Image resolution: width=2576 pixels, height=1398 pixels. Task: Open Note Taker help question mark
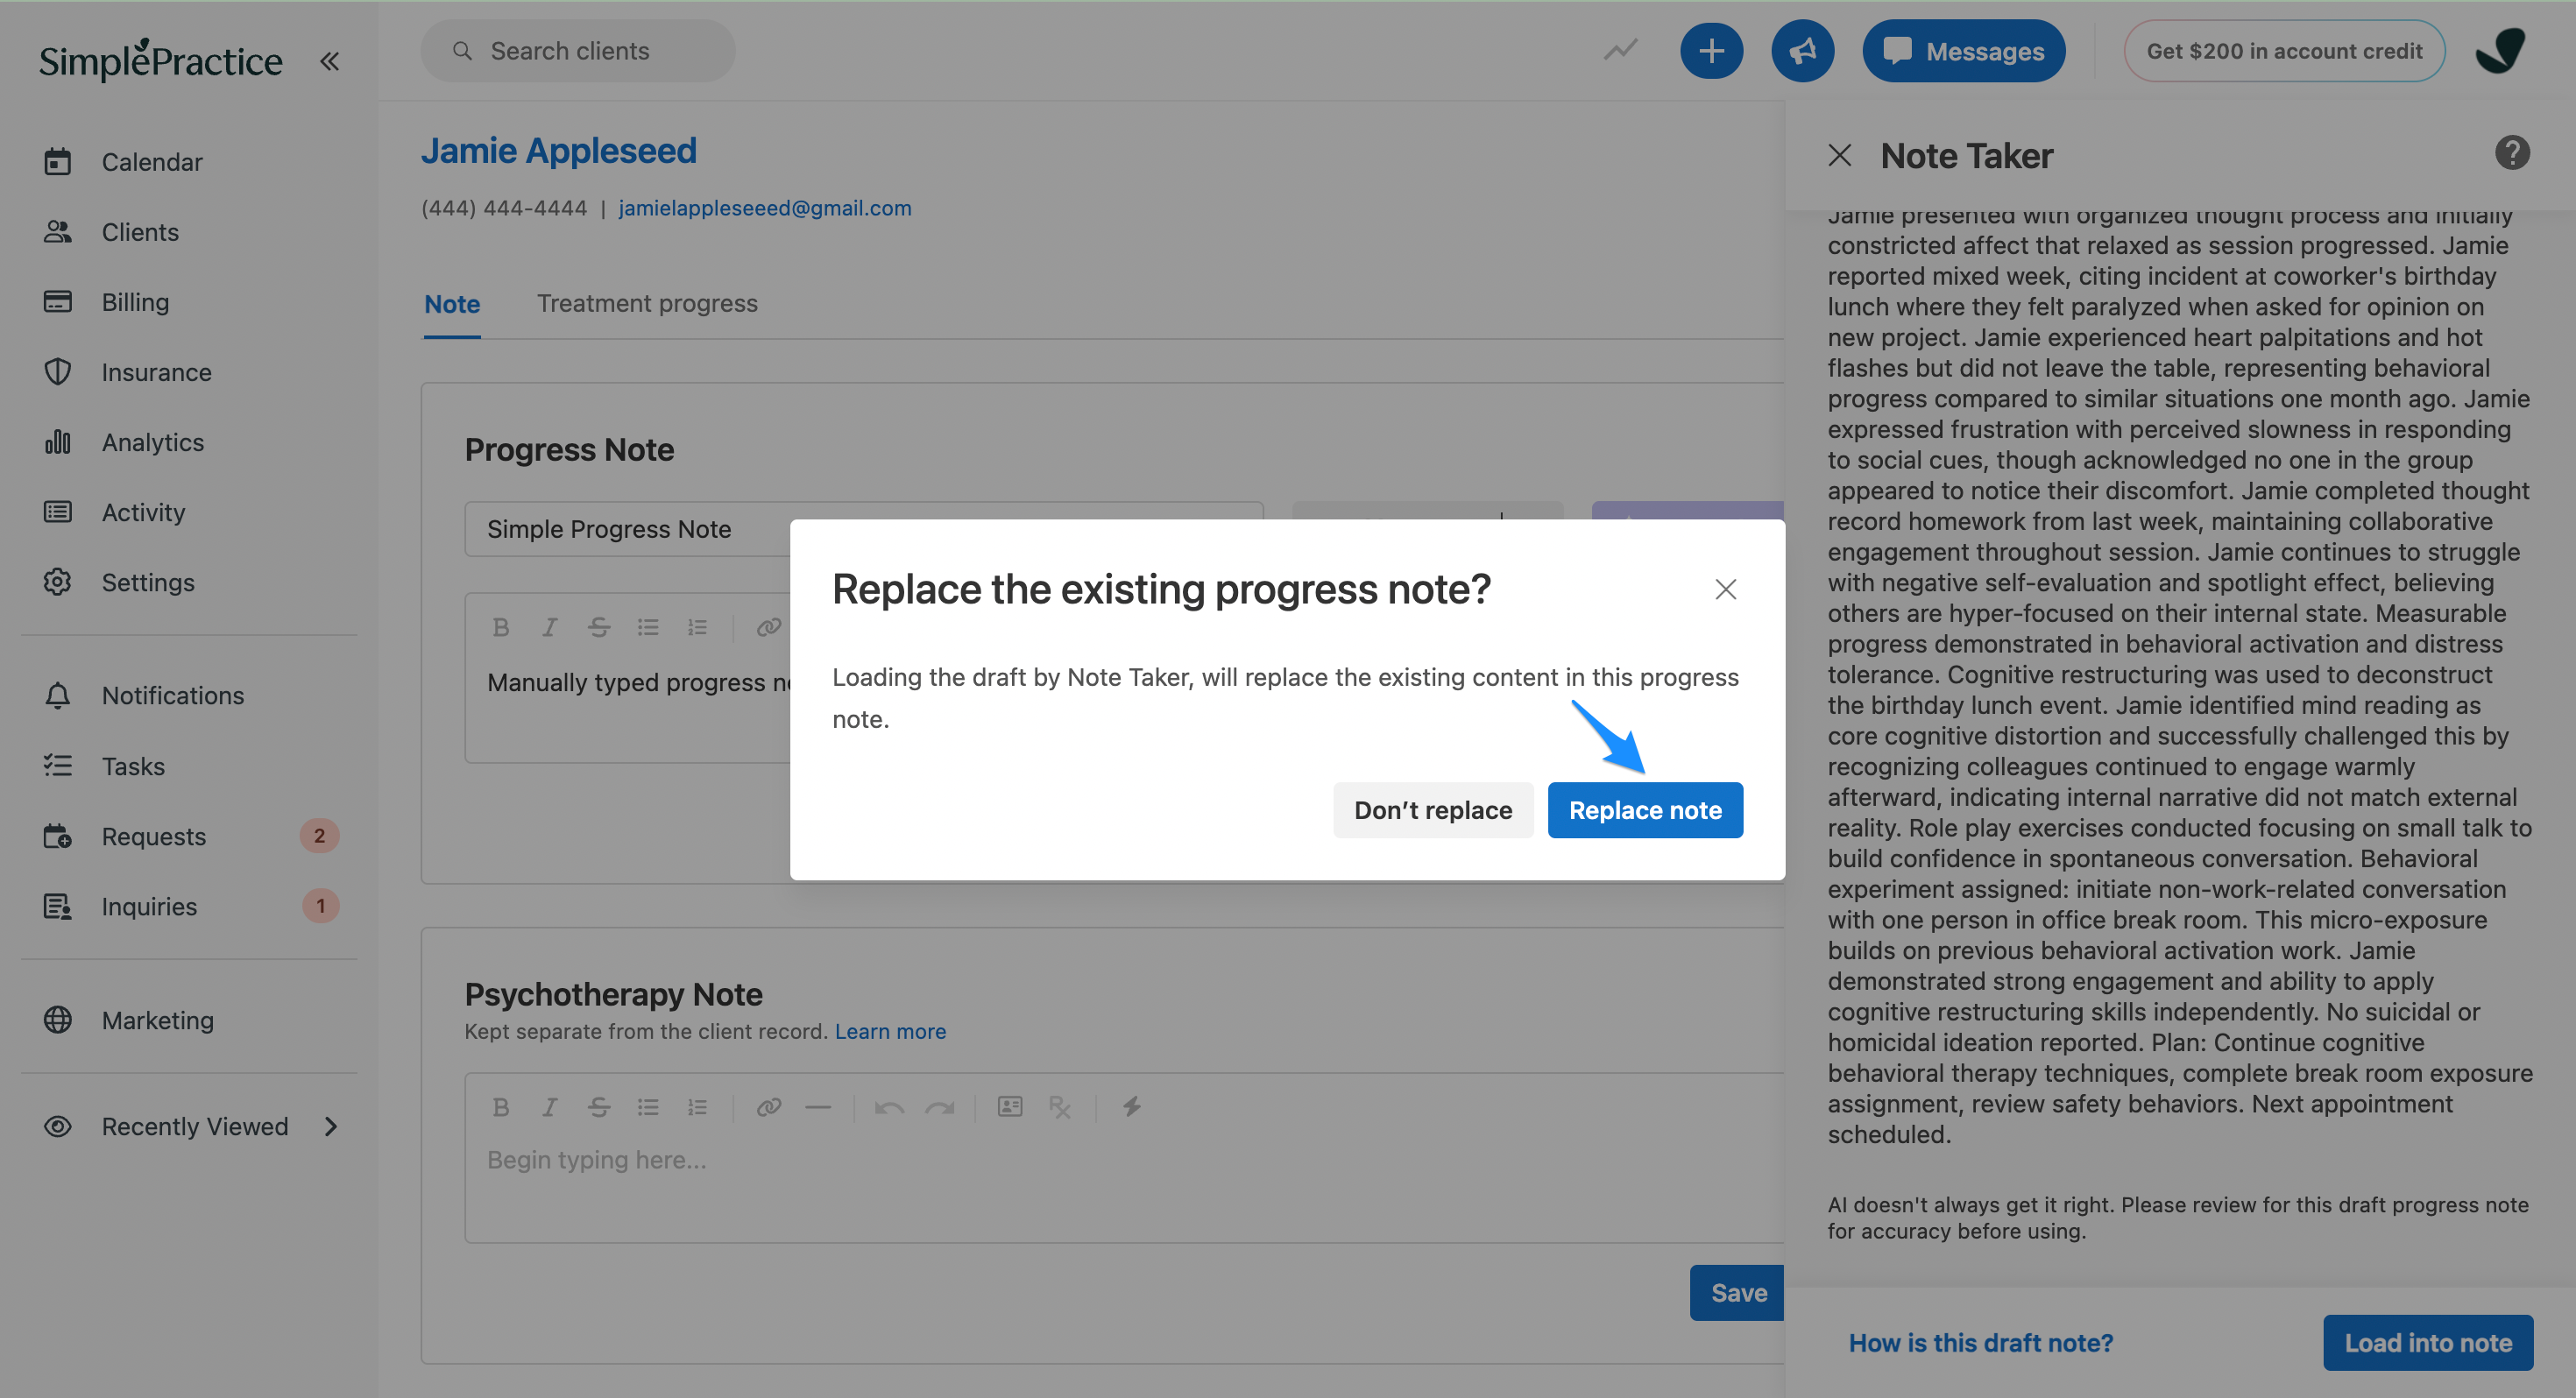(2511, 153)
